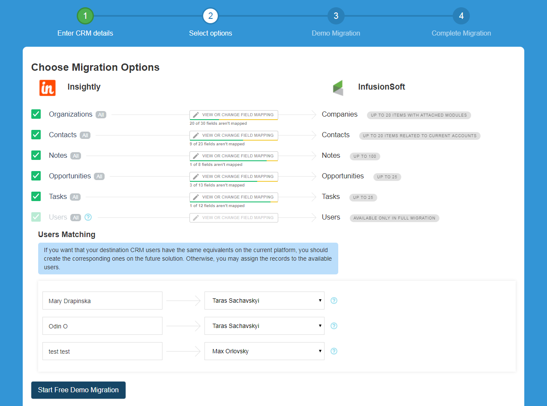Click '3 of 13 fields aren't mapped' text
This screenshot has width=547, height=406.
tap(217, 185)
